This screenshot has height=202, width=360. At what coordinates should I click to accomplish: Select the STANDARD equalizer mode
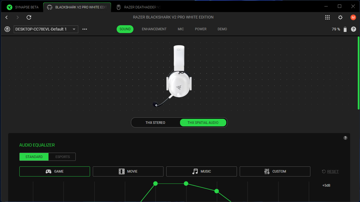(x=34, y=157)
